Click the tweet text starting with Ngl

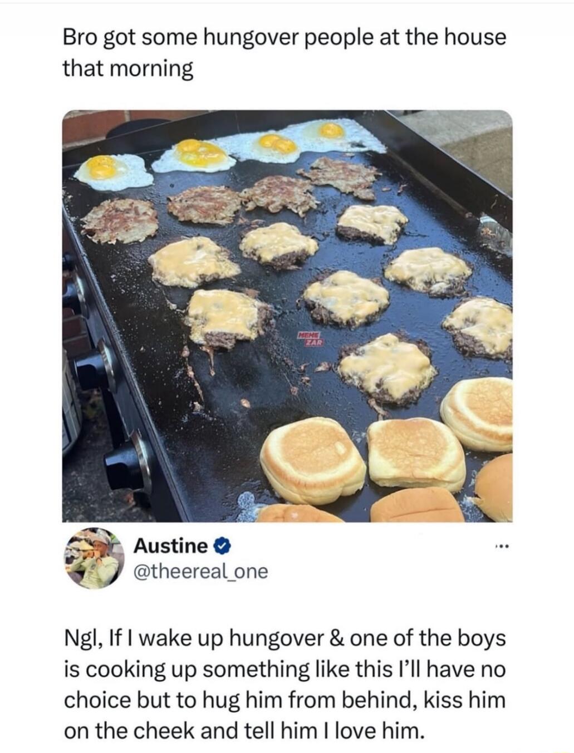[285, 683]
